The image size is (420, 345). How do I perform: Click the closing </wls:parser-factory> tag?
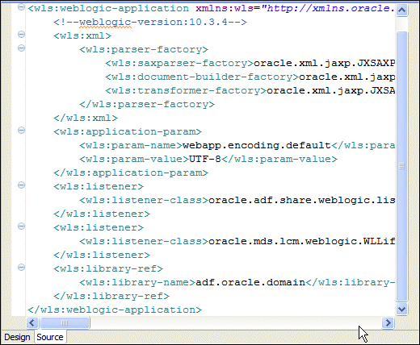(x=147, y=104)
